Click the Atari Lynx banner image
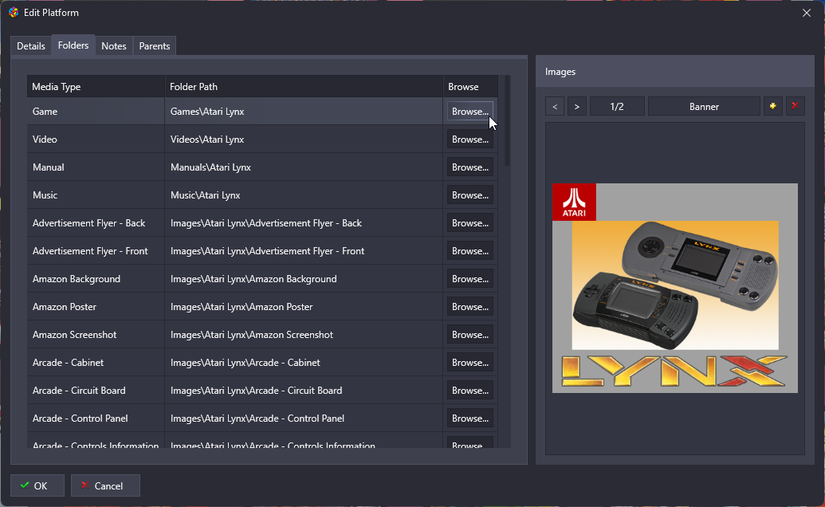This screenshot has width=825, height=507. click(675, 289)
